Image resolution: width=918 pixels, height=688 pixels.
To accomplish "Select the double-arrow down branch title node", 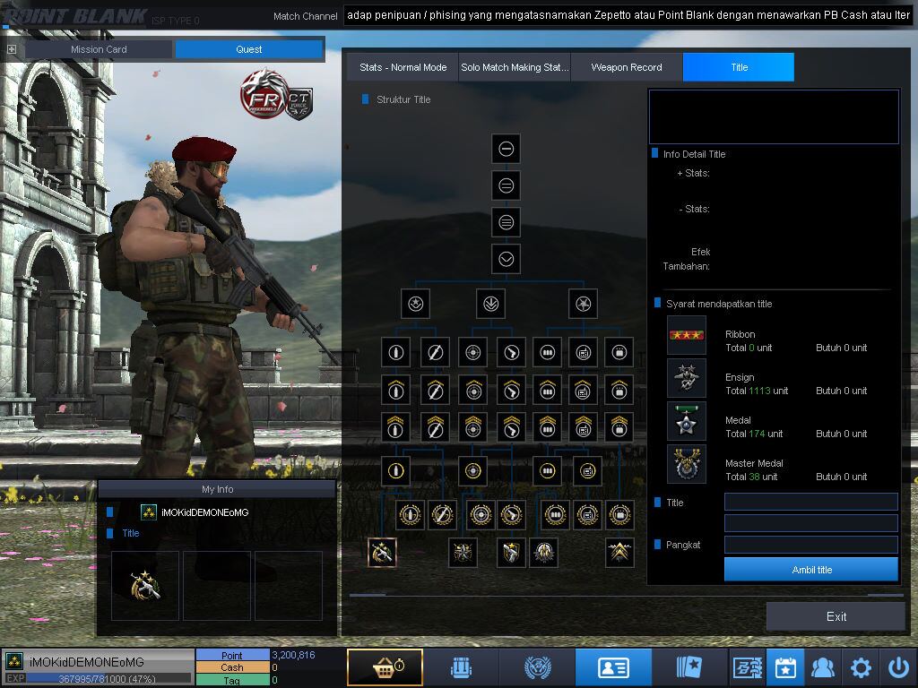I will (x=490, y=304).
